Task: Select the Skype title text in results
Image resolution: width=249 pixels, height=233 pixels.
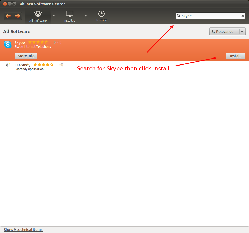Action: [20, 43]
